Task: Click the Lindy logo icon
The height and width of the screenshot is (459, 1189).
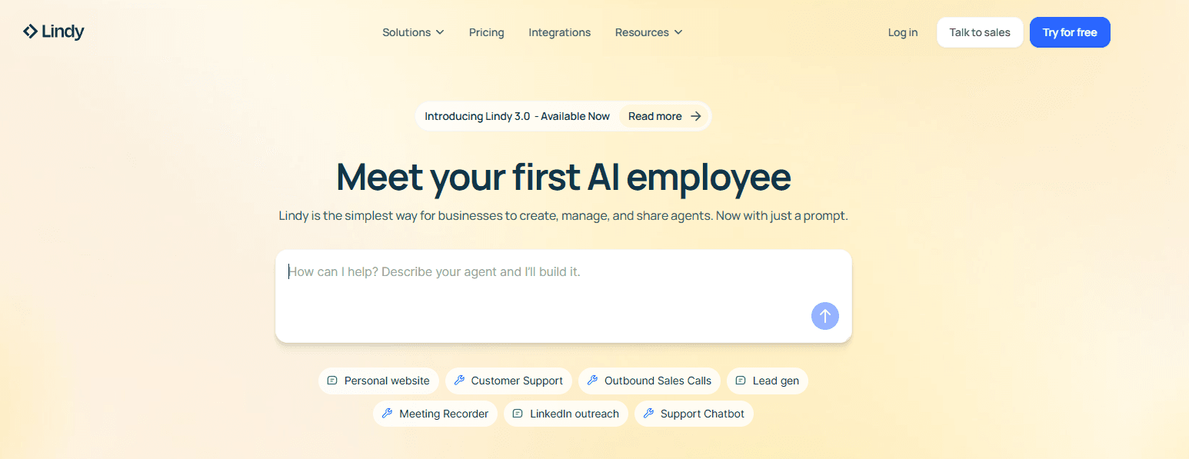Action: tap(30, 32)
